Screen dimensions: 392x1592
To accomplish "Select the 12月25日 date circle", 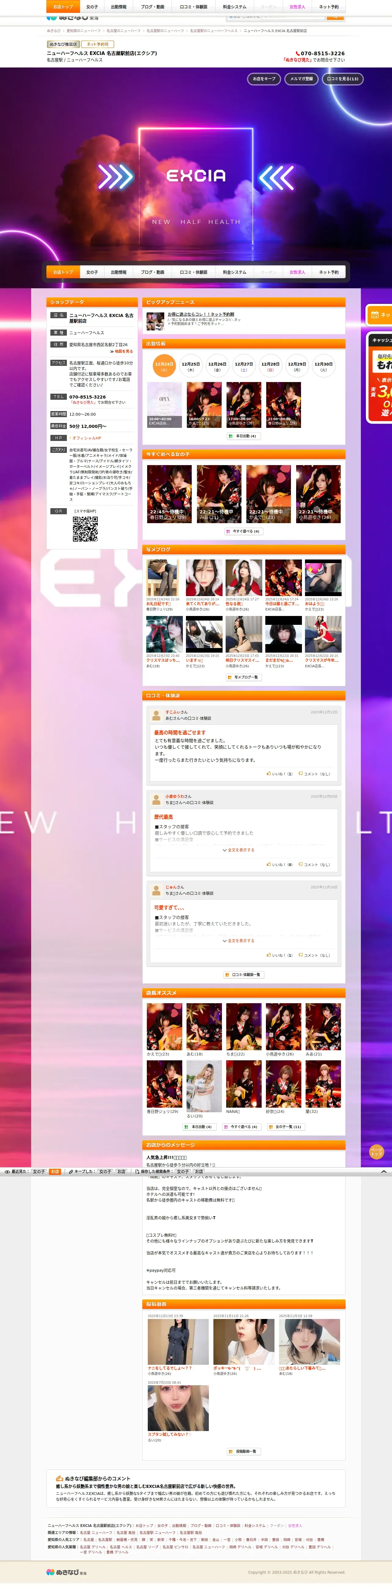I will 191,366.
